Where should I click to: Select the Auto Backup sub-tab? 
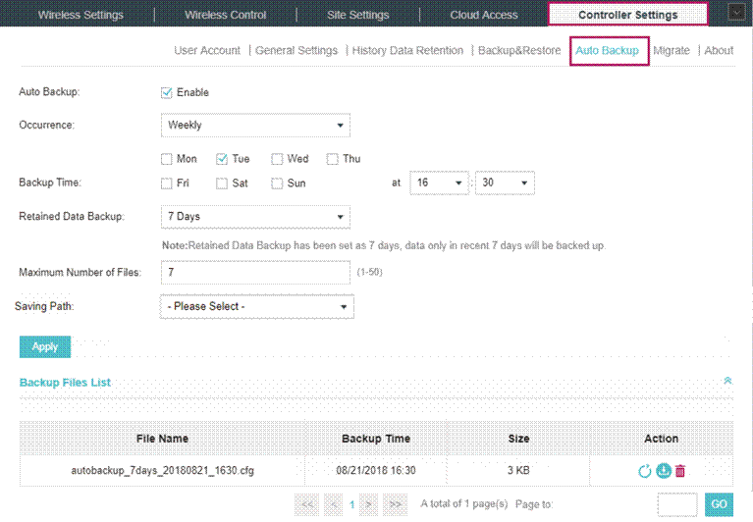(607, 50)
